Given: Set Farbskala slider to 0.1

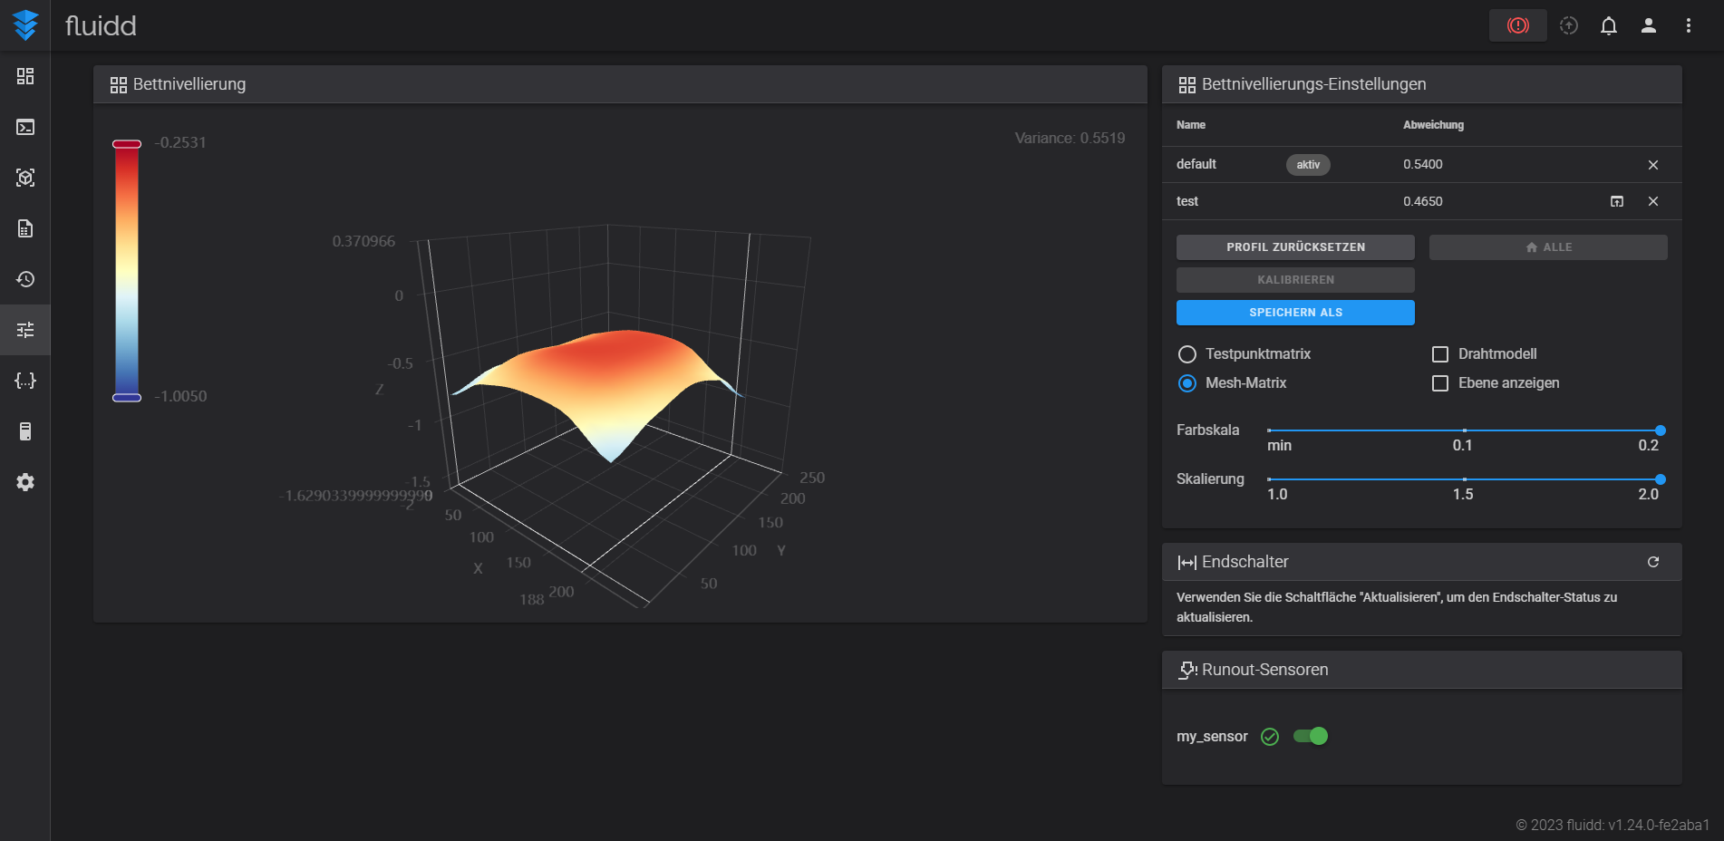Looking at the screenshot, I should tap(1465, 430).
